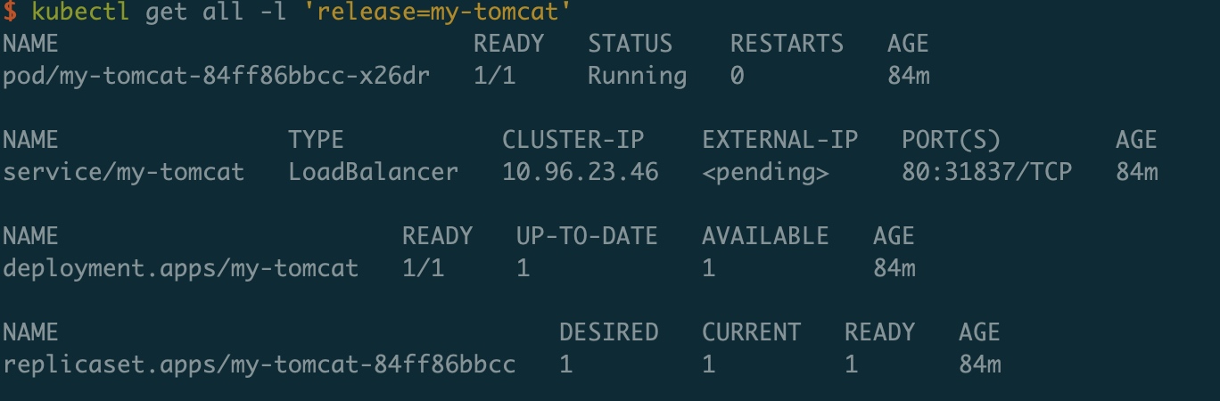The width and height of the screenshot is (1220, 401).
Task: Click the pod READY 1/1 value
Action: pyautogui.click(x=495, y=77)
